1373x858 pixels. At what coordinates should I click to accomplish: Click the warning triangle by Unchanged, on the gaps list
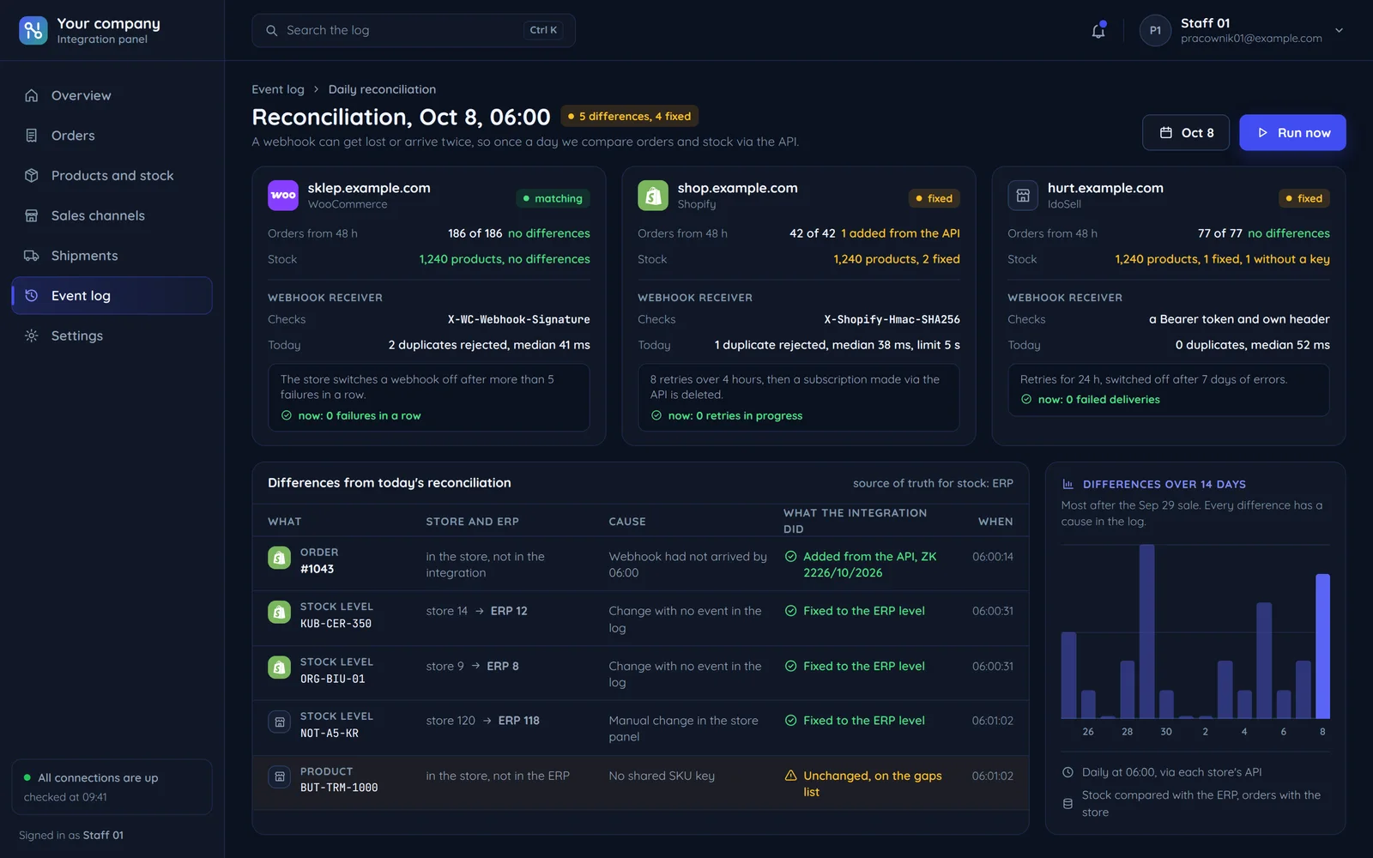790,776
